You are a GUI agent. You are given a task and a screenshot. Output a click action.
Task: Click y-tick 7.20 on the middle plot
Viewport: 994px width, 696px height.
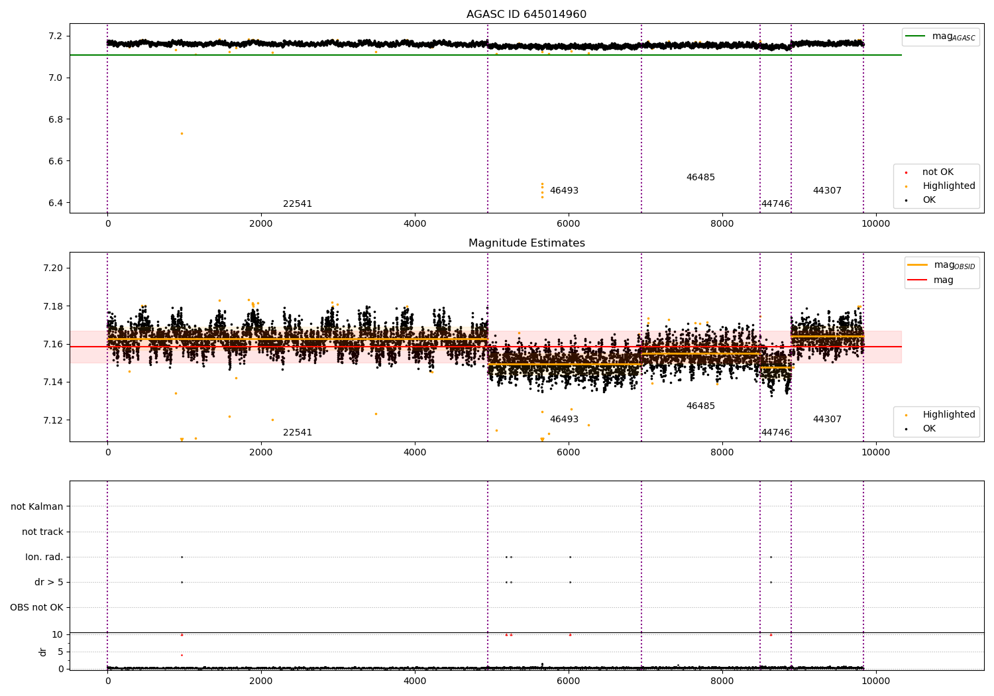pyautogui.click(x=54, y=268)
